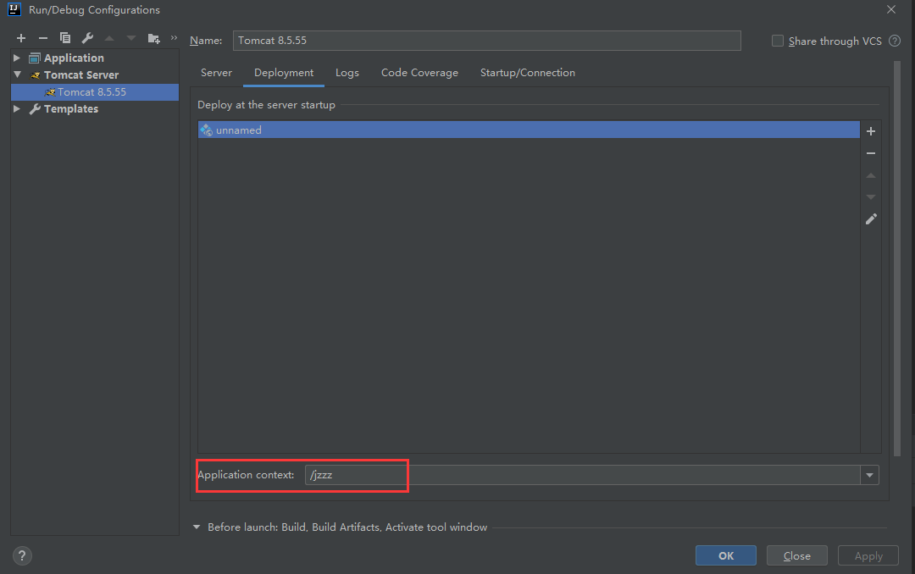Enable Share through VCS checkbox
Screen dimensions: 915x574
[x=777, y=41]
